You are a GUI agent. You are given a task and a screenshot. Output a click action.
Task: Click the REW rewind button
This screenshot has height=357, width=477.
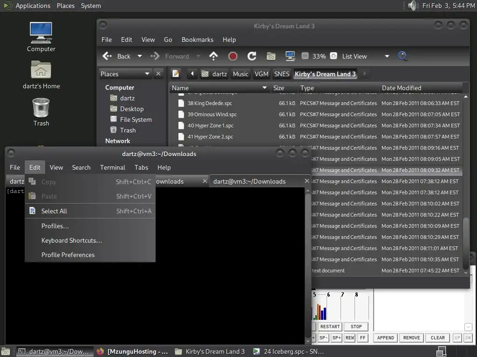coord(350,338)
